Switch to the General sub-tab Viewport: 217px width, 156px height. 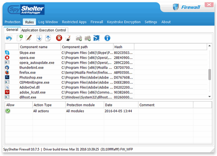pyautogui.click(x=12, y=30)
